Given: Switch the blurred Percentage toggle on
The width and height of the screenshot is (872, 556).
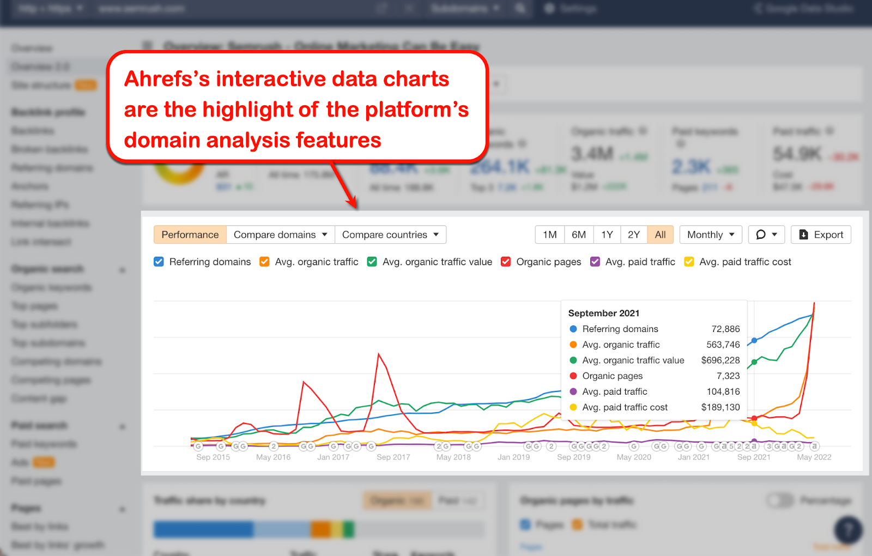Looking at the screenshot, I should pos(780,500).
